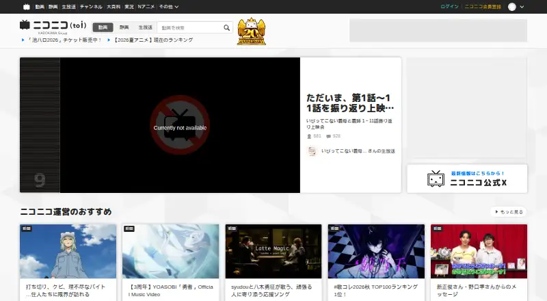Open 生放送 in the top black navigation bar

(69, 7)
